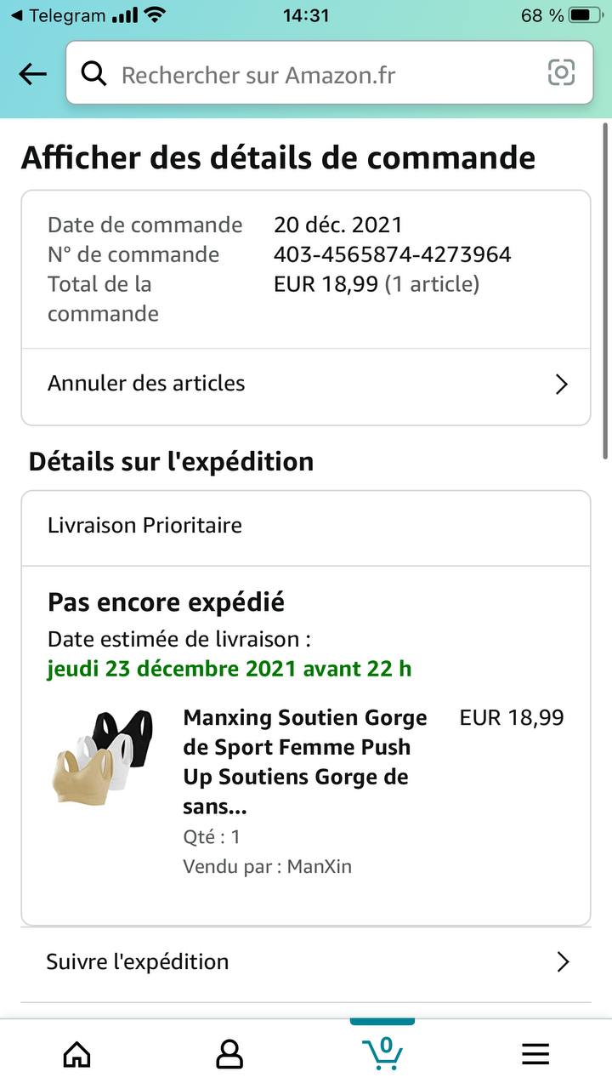Tap the seller name ManXin
Viewport: 612px width, 1089px height.
pos(320,867)
